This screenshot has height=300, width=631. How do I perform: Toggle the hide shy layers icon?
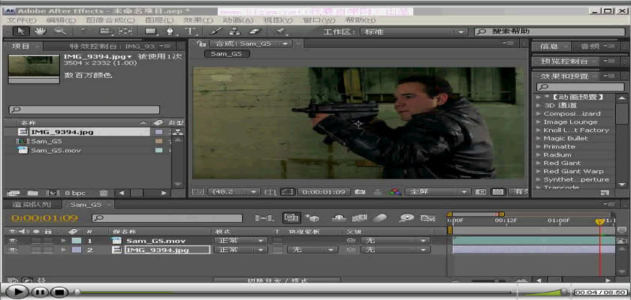click(339, 218)
